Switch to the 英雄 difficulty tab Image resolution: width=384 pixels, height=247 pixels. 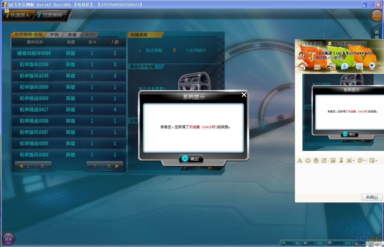pyautogui.click(x=72, y=35)
